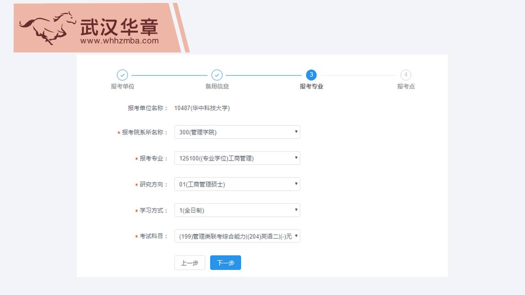Click the active step 3 circle

point(311,75)
